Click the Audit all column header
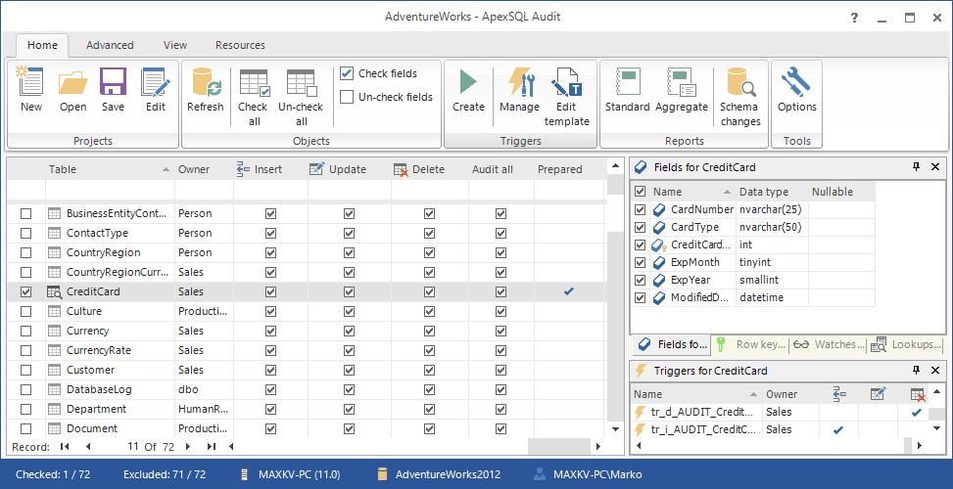The width and height of the screenshot is (953, 489). coord(493,169)
